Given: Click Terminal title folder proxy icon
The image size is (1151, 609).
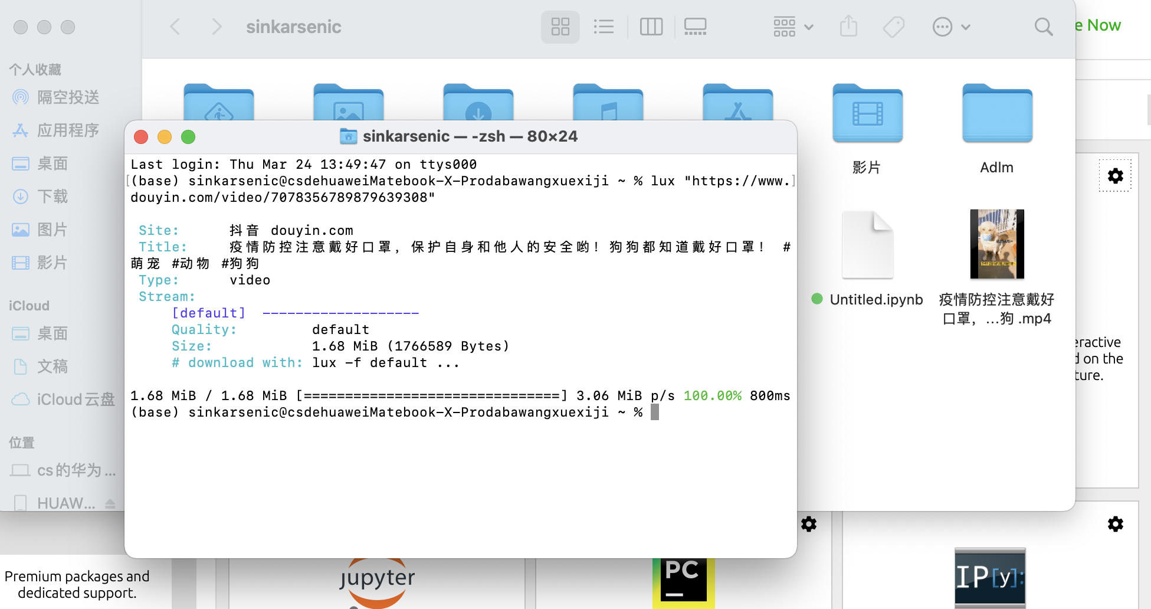Looking at the screenshot, I should 349,136.
